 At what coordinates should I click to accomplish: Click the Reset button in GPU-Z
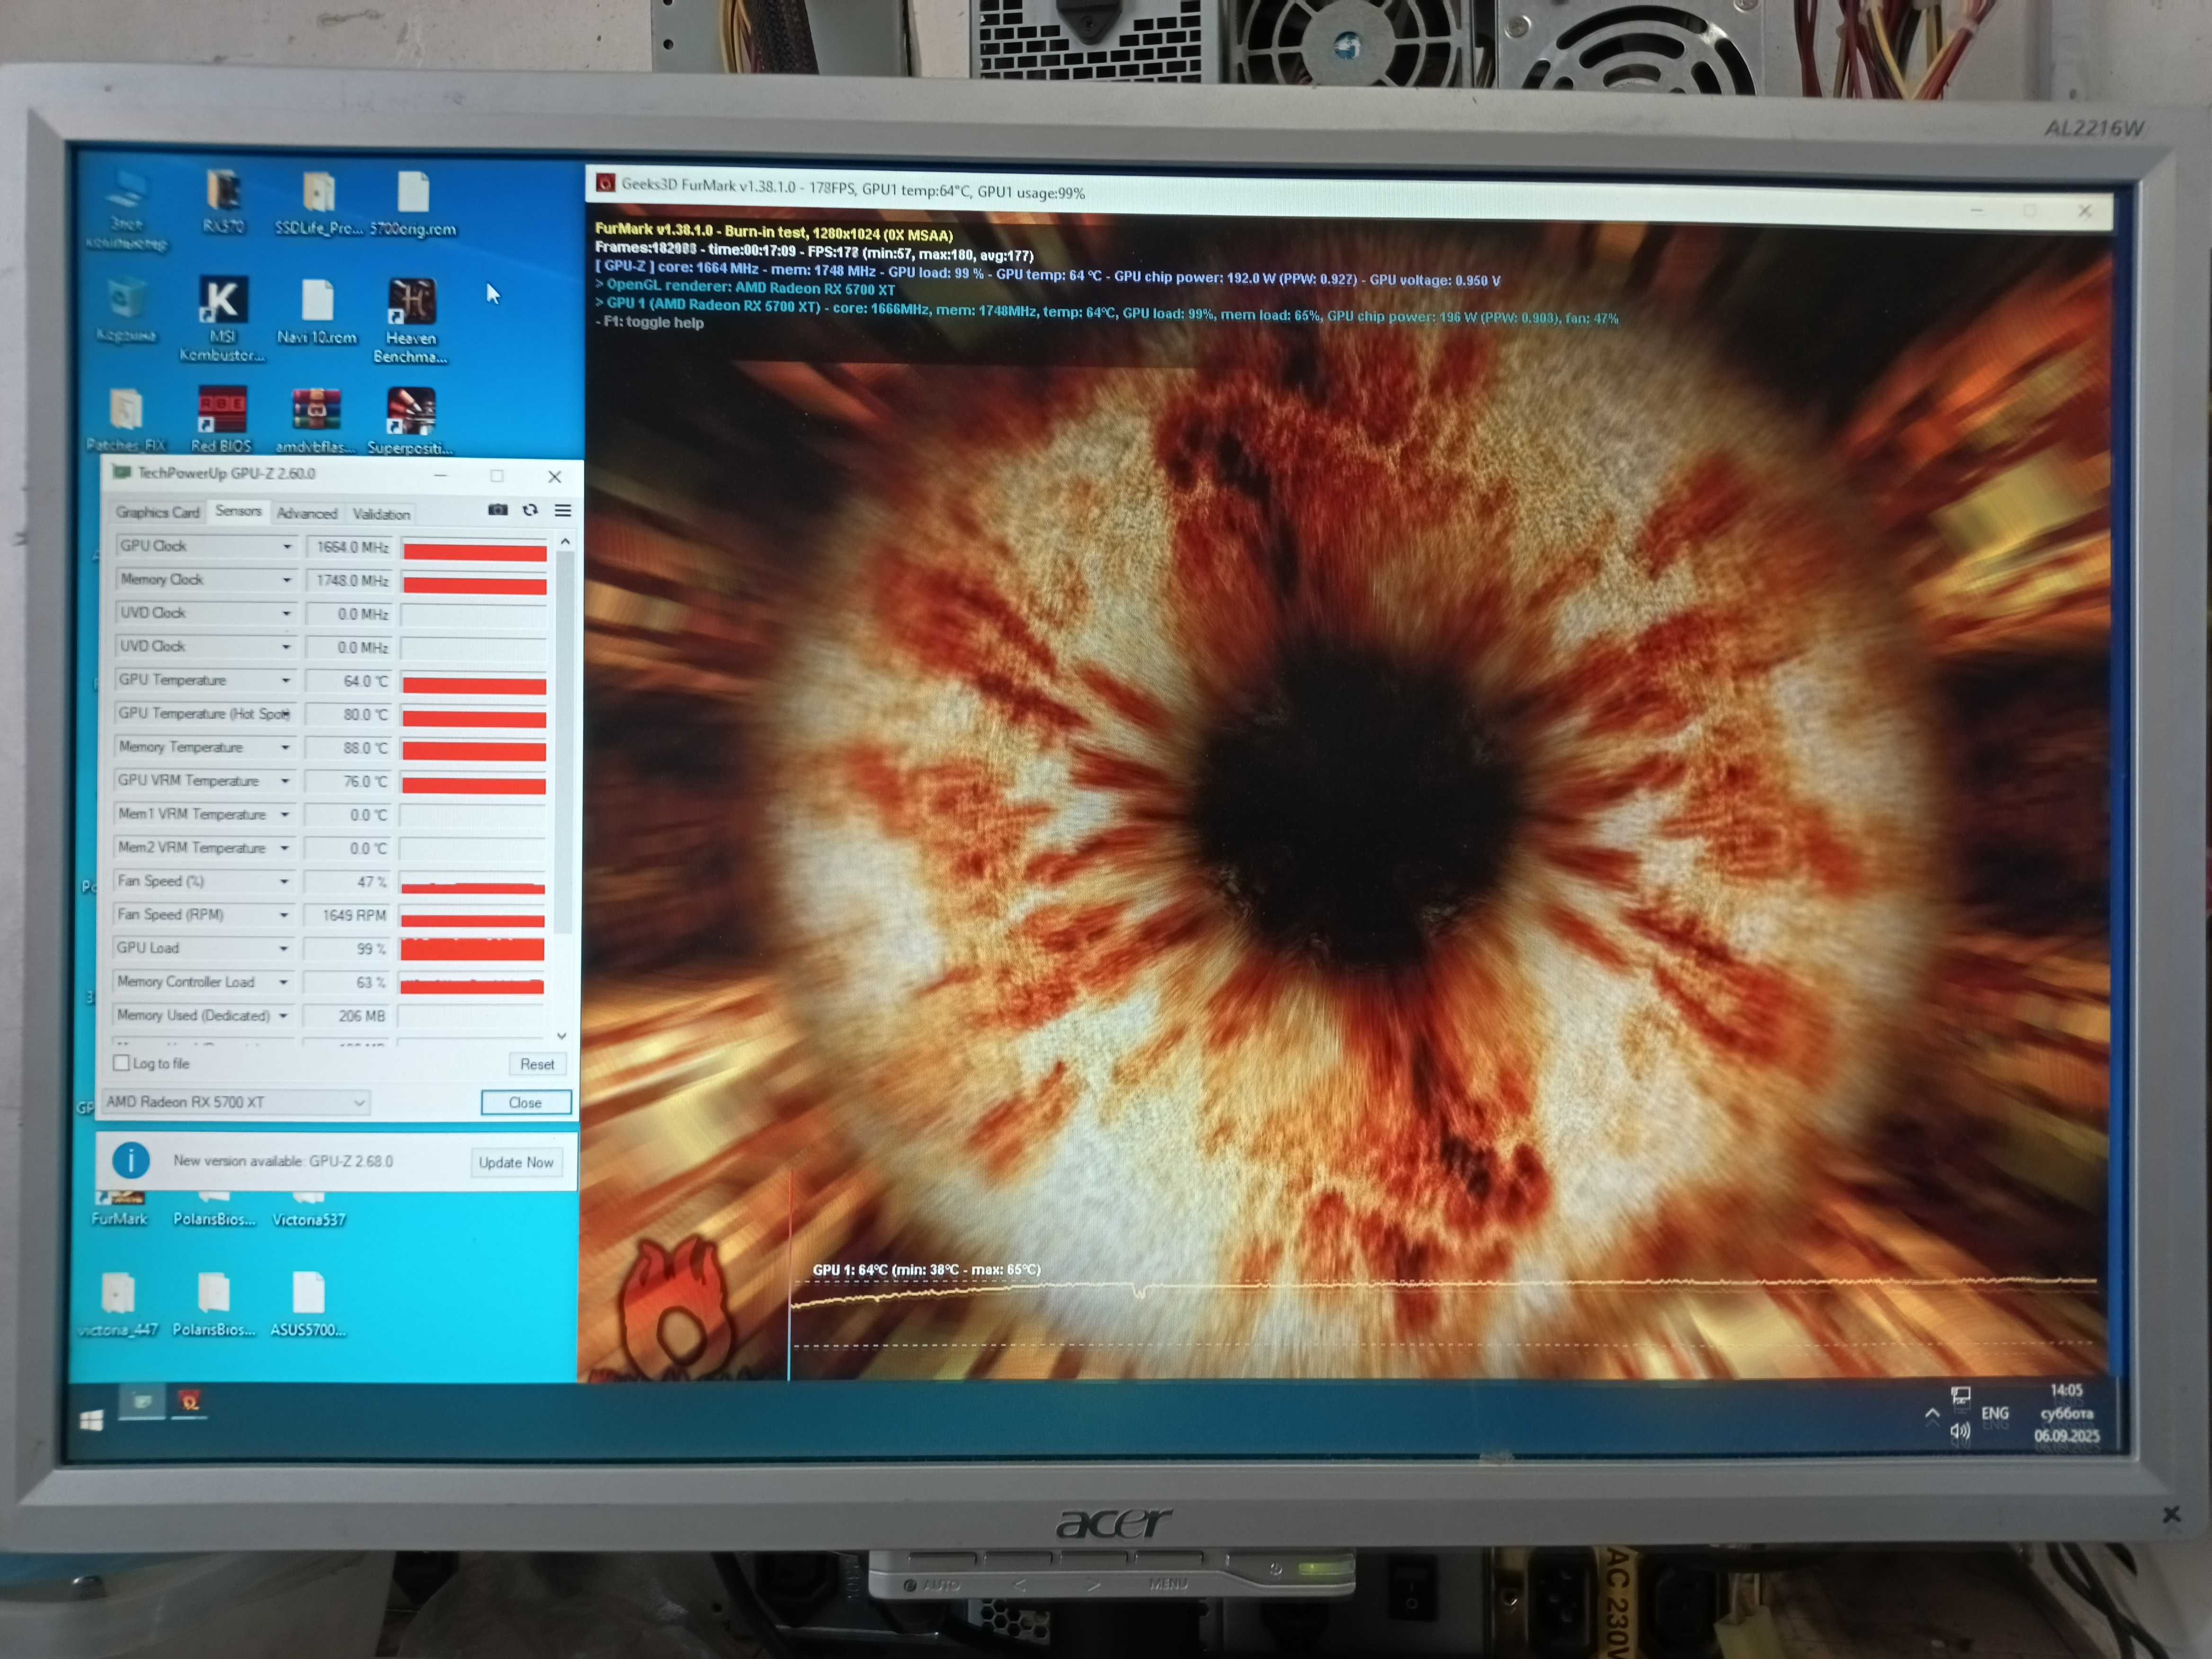[x=537, y=1064]
